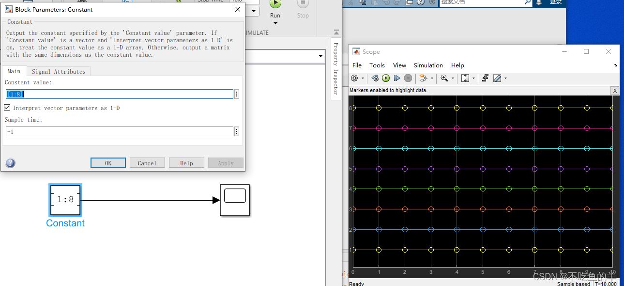The height and width of the screenshot is (286, 624).
Task: Click help question mark in MATLAB quick access
Action: tap(421, 2)
